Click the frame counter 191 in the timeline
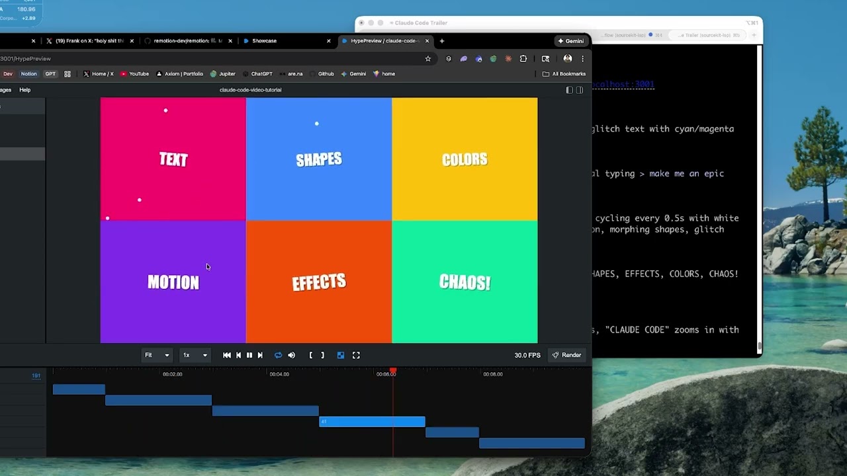The height and width of the screenshot is (476, 847). (x=36, y=376)
